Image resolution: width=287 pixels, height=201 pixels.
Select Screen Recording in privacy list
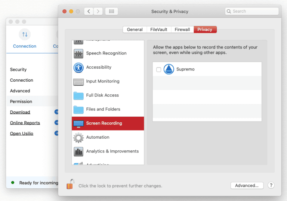coord(108,123)
